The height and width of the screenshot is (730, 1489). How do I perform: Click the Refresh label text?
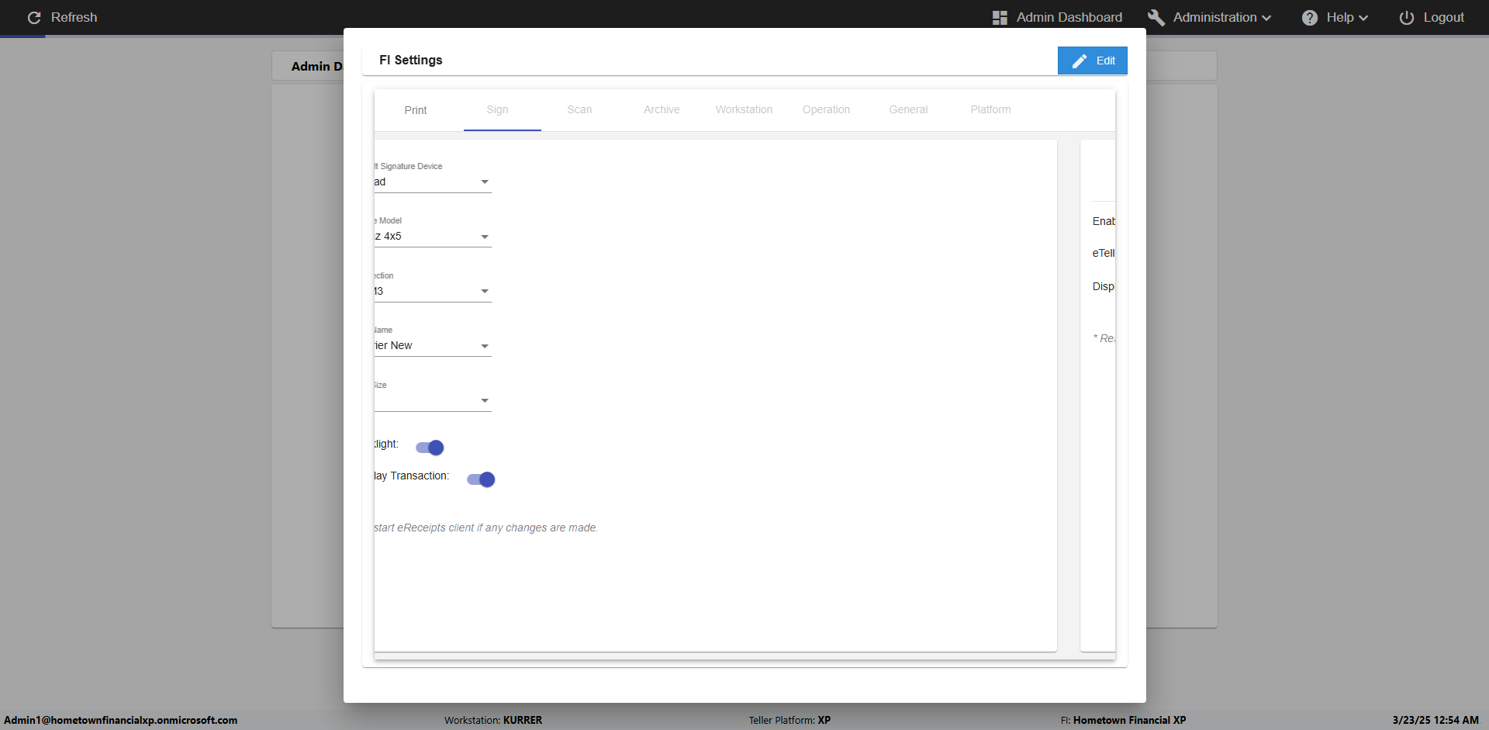(x=74, y=17)
